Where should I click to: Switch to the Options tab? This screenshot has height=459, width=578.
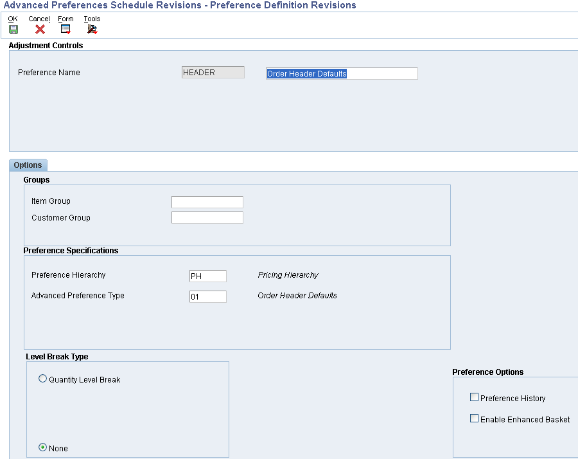pyautogui.click(x=28, y=165)
